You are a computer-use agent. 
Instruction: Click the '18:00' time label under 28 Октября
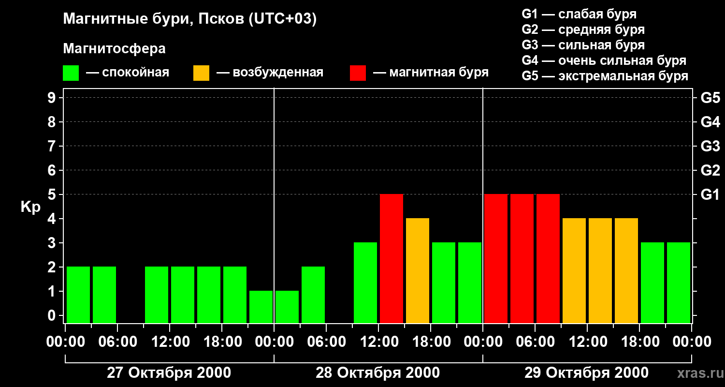431,342
